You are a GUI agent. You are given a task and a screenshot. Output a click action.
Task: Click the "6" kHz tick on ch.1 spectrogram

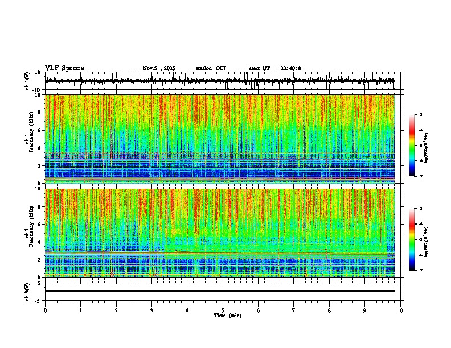point(40,130)
